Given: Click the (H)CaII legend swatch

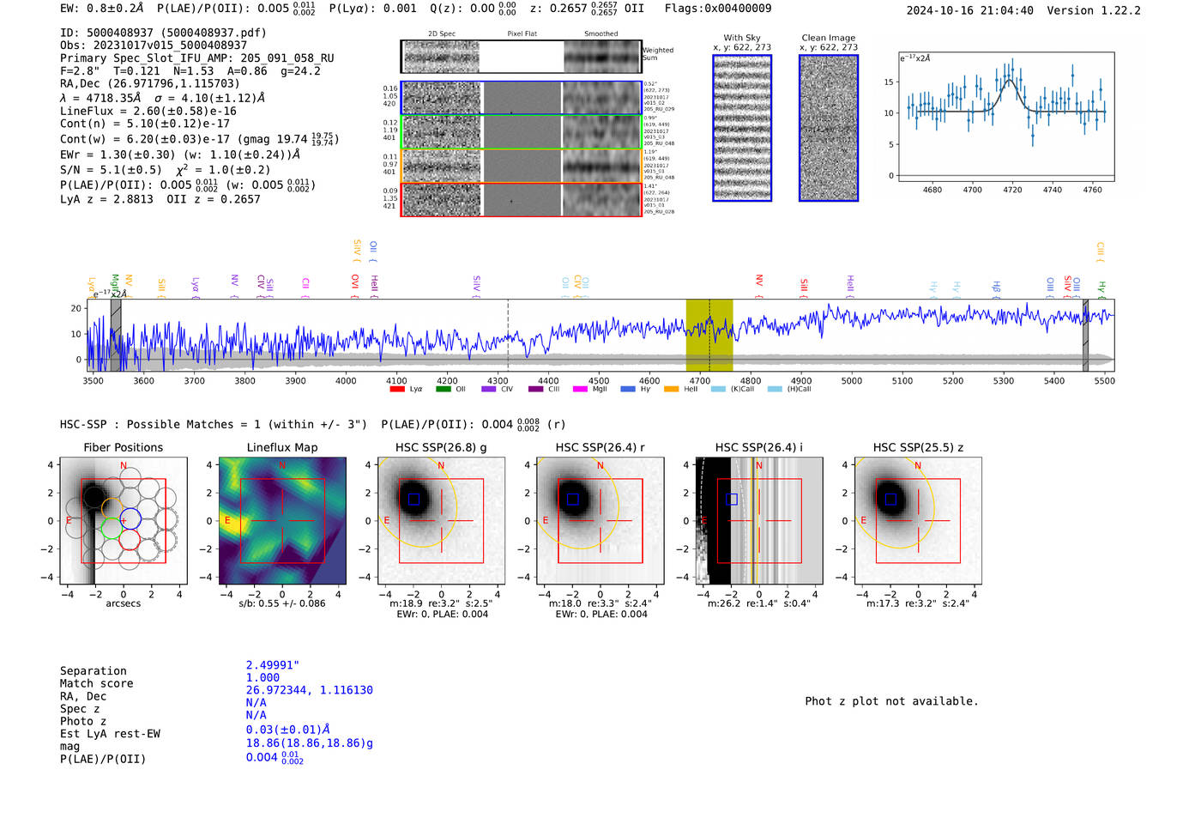Looking at the screenshot, I should 775,390.
